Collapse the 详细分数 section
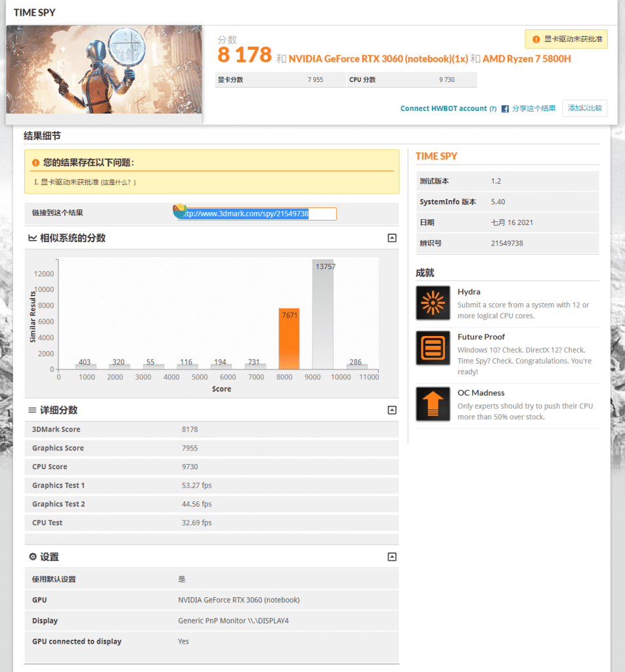Screen dimensions: 625x672 (x=392, y=410)
